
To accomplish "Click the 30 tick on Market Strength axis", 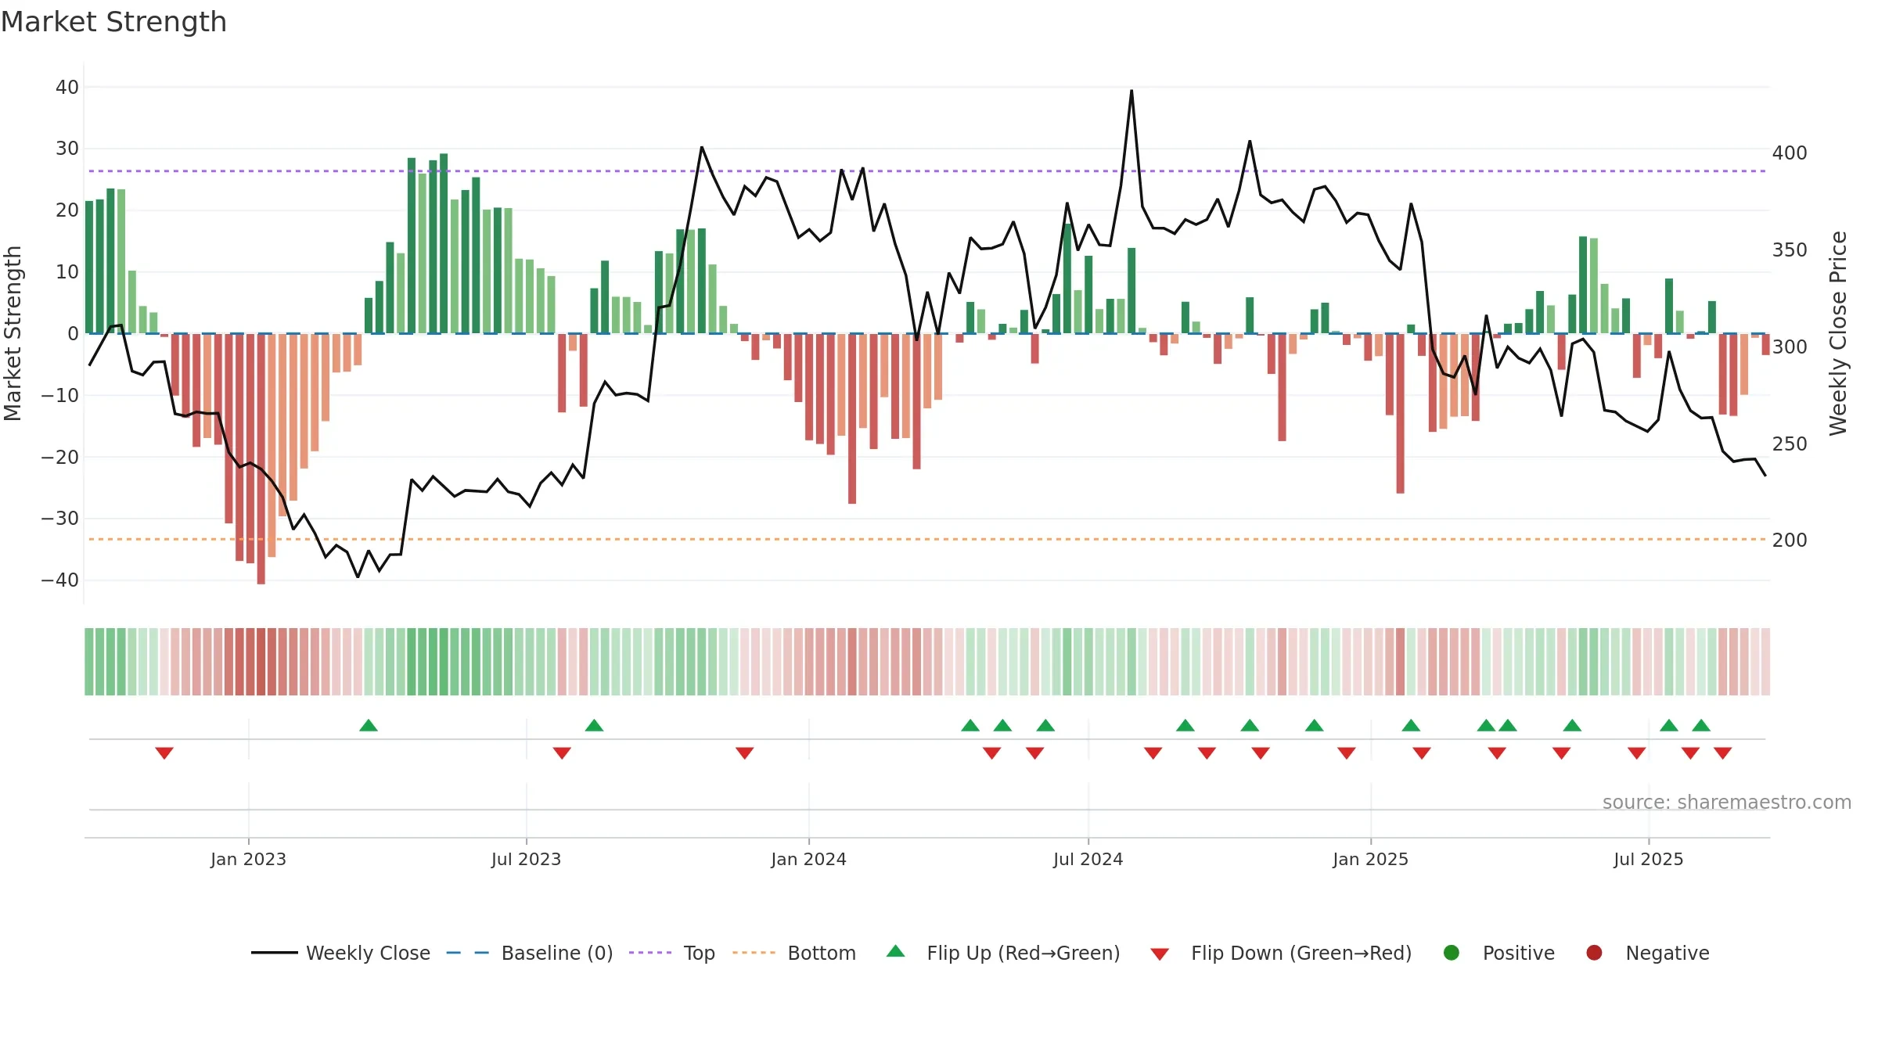I will coord(67,149).
